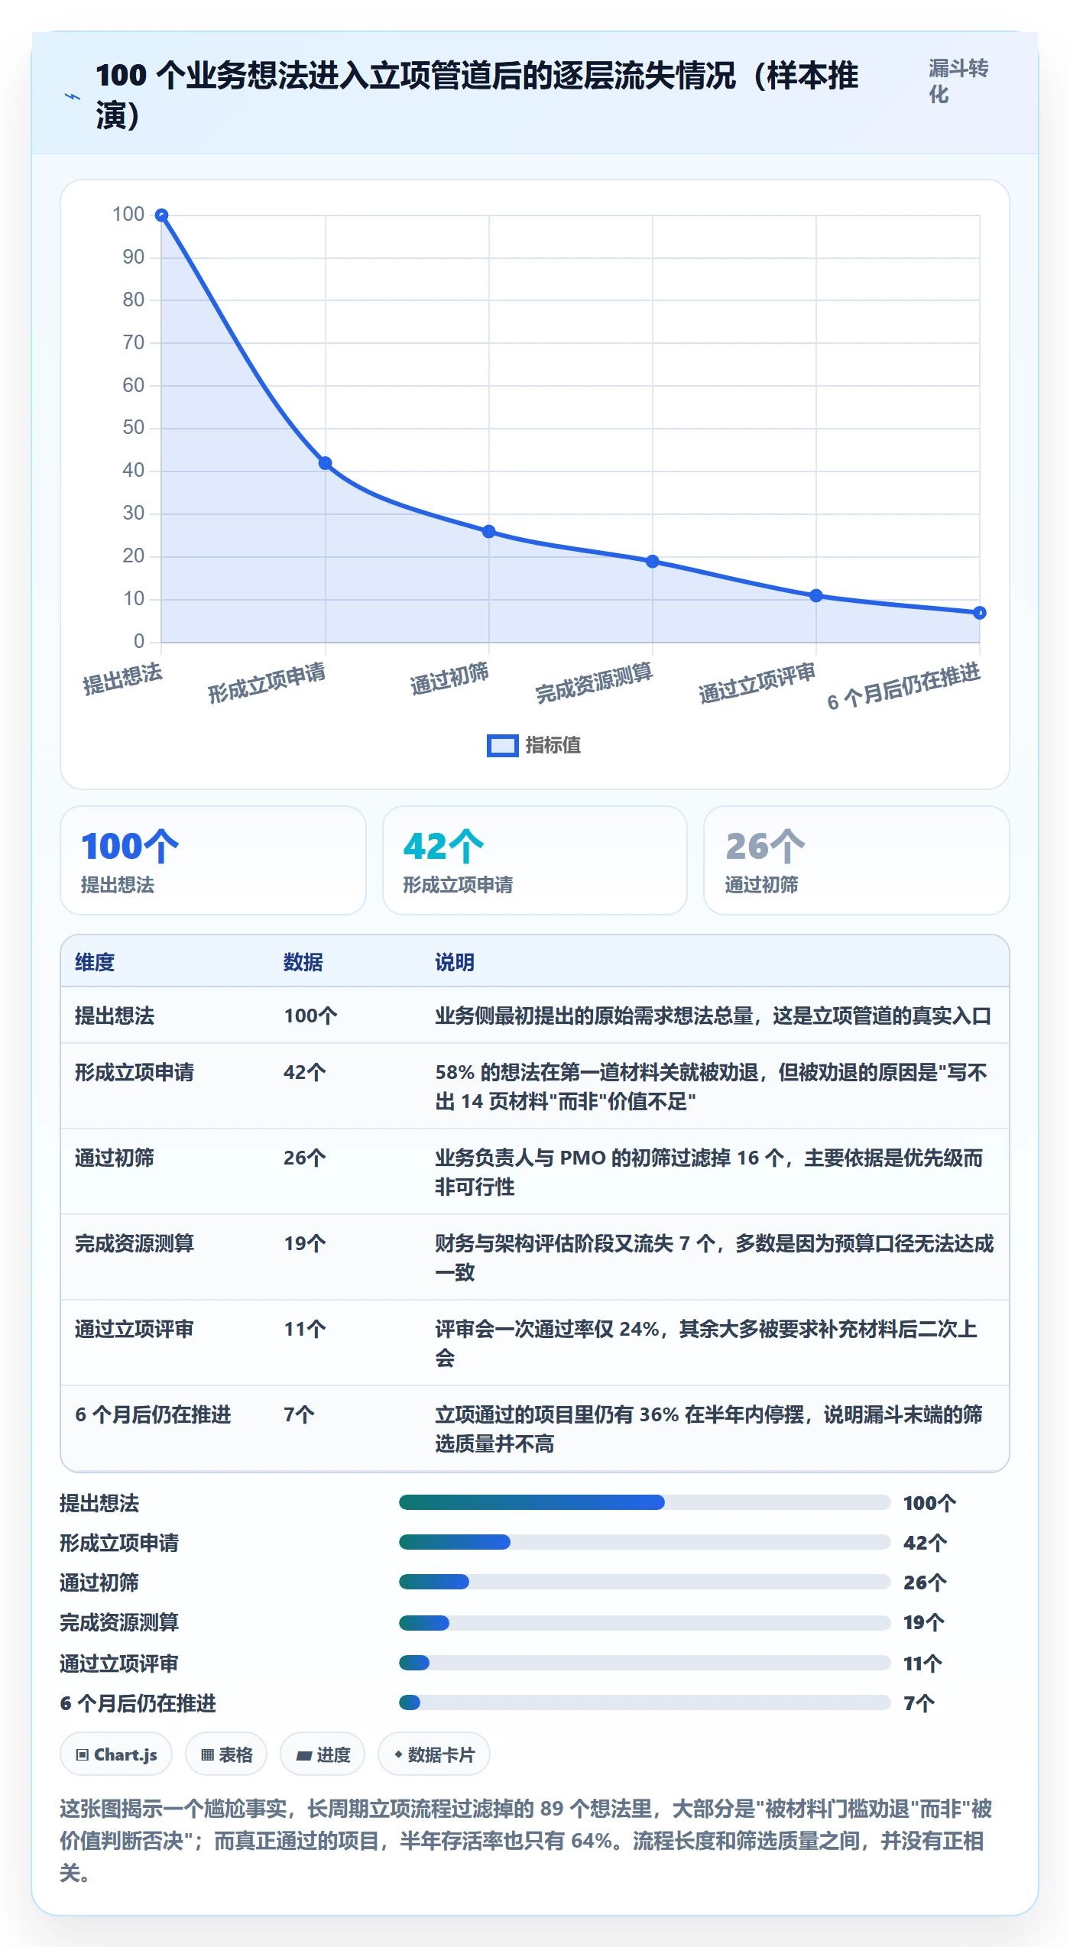Click the chart title heading text
This screenshot has height=1947, width=1070.
pyautogui.click(x=477, y=96)
